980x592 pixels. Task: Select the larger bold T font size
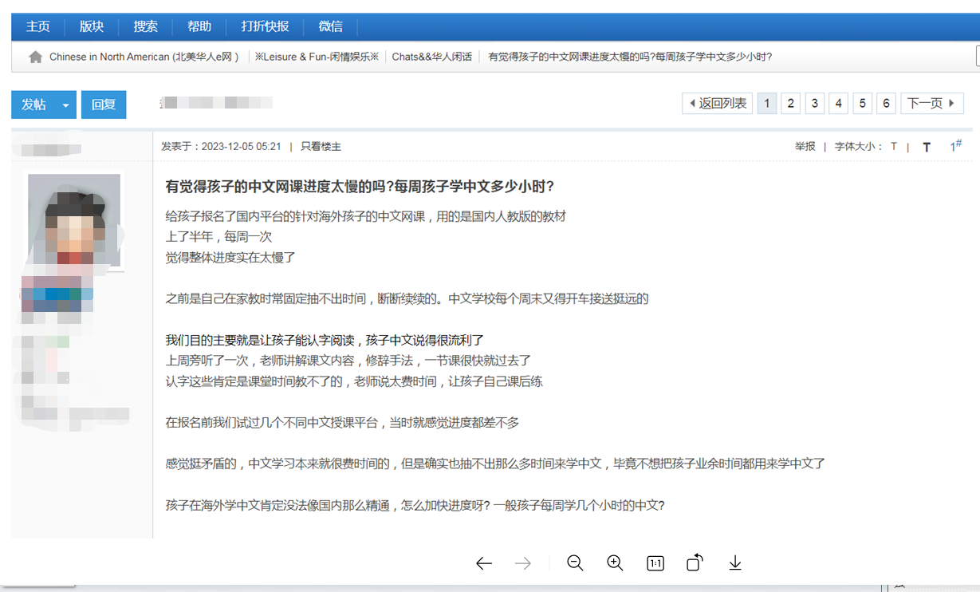[x=927, y=147]
